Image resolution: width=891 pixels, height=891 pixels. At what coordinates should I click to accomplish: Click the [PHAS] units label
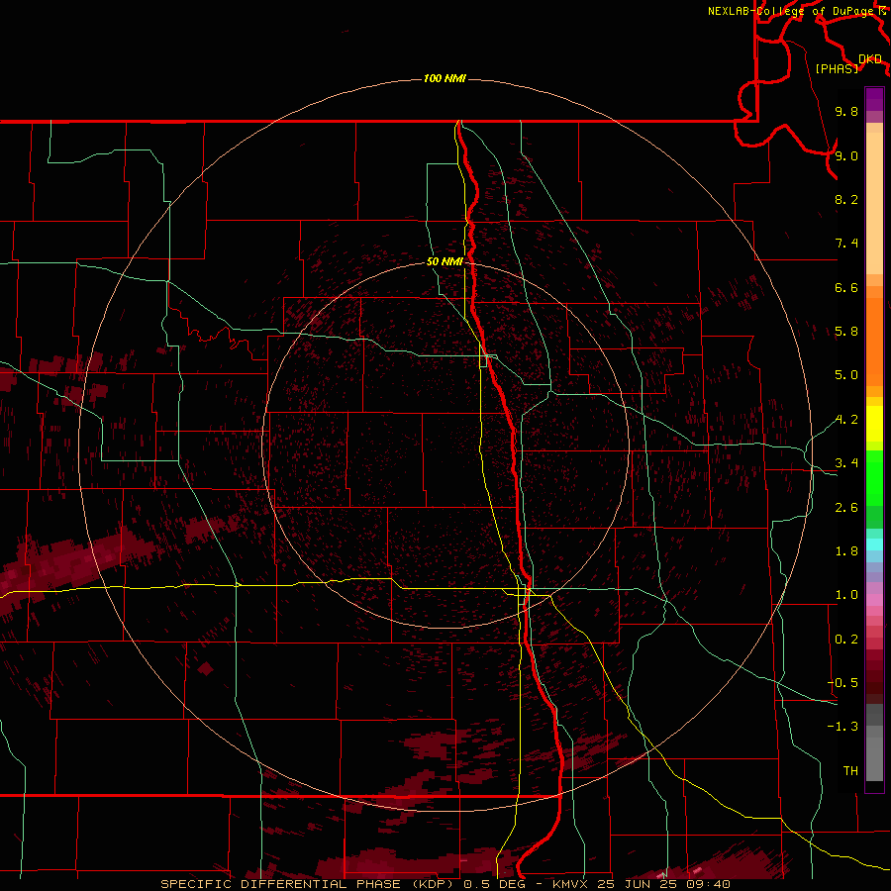point(837,68)
